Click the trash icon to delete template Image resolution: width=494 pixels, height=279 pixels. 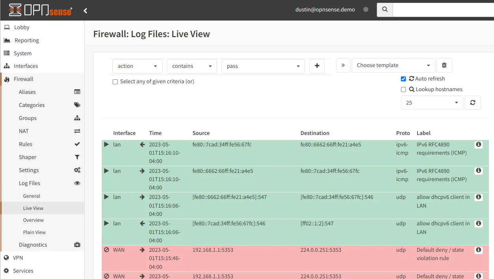444,66
